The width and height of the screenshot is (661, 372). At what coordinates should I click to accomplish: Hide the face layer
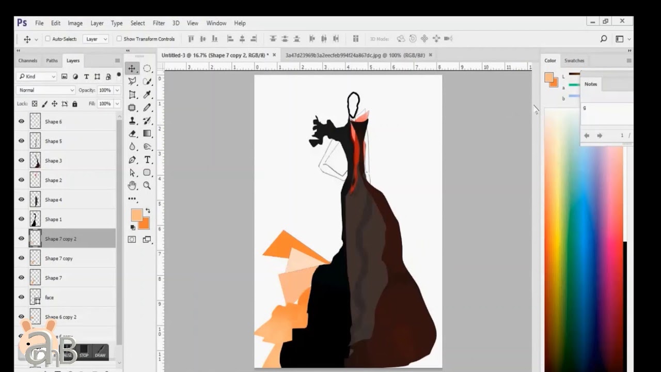[21, 297]
